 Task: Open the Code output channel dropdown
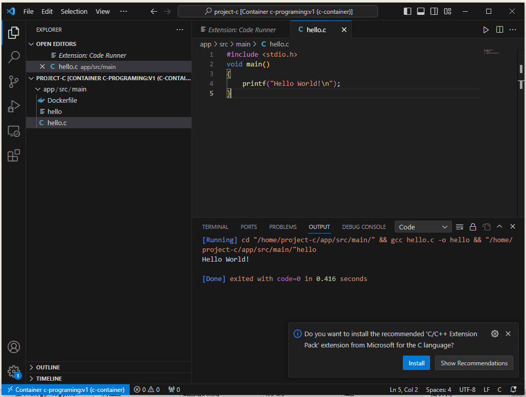(x=423, y=227)
